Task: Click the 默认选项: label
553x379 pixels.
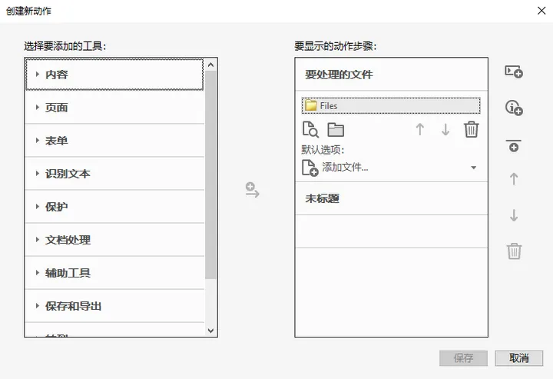Action: pyautogui.click(x=323, y=150)
